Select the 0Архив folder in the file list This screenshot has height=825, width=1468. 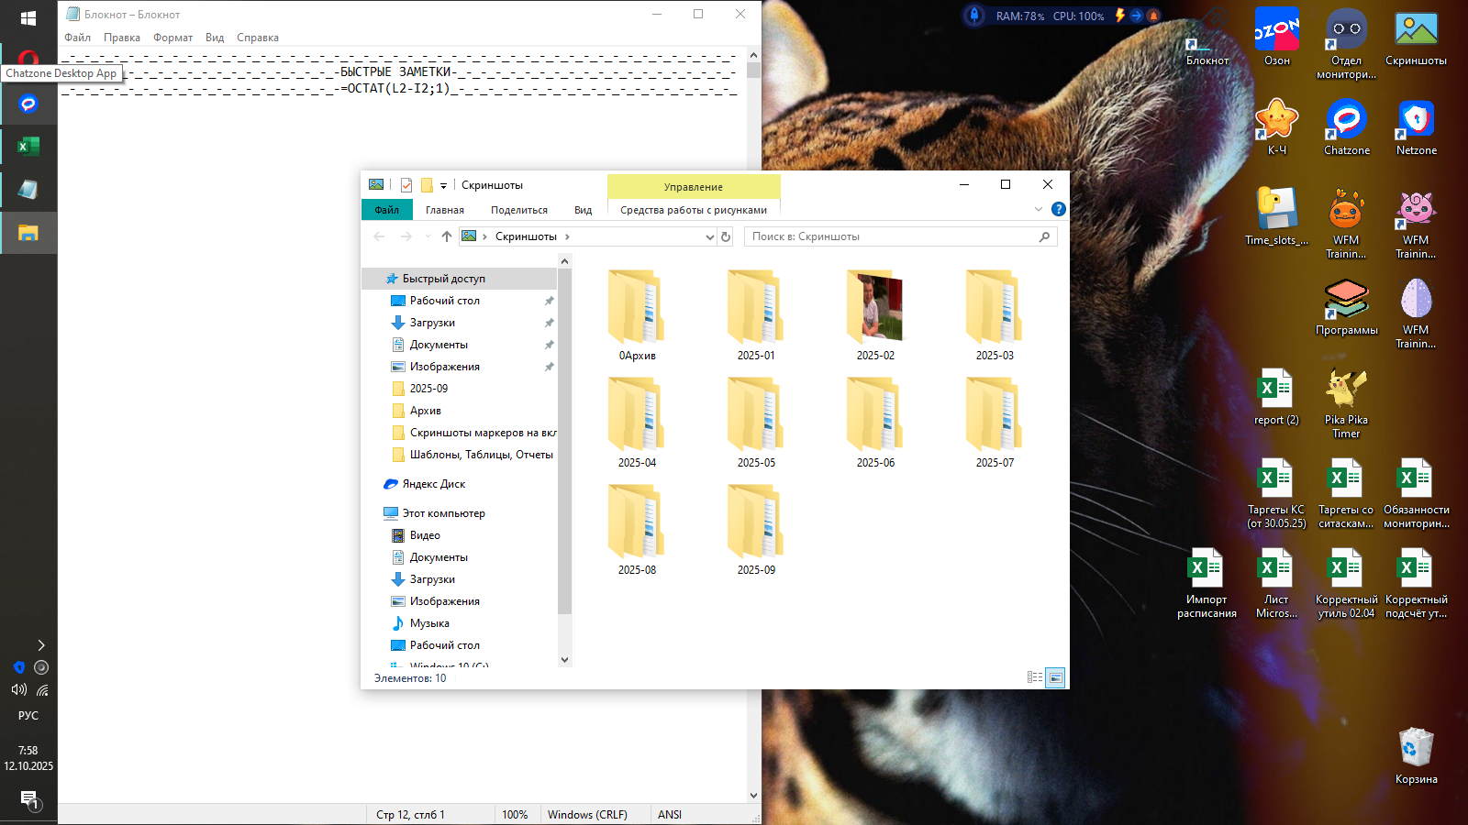(x=637, y=315)
